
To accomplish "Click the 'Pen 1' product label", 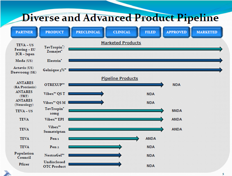I will point(54,138).
